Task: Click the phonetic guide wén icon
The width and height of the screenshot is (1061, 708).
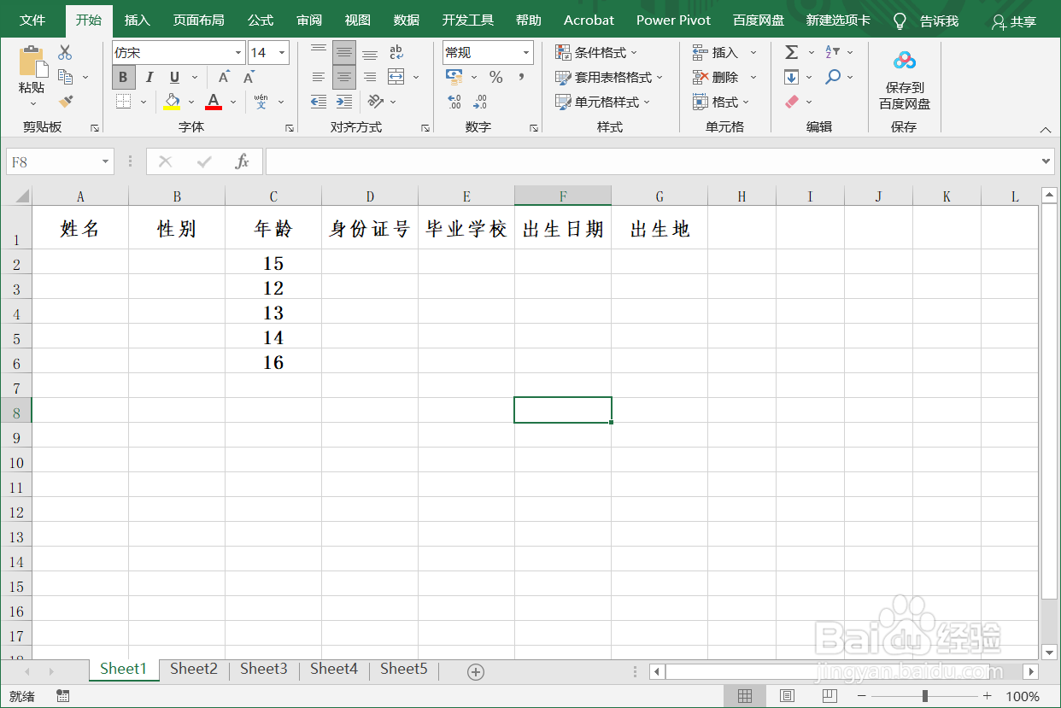Action: pos(261,102)
